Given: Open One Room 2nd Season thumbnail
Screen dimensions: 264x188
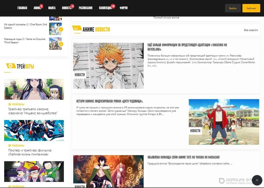Looking at the screenshot, I should point(55,29).
